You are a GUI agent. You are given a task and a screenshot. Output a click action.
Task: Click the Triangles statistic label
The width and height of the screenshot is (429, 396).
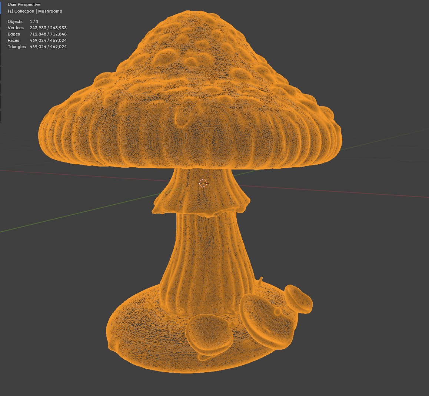point(17,47)
